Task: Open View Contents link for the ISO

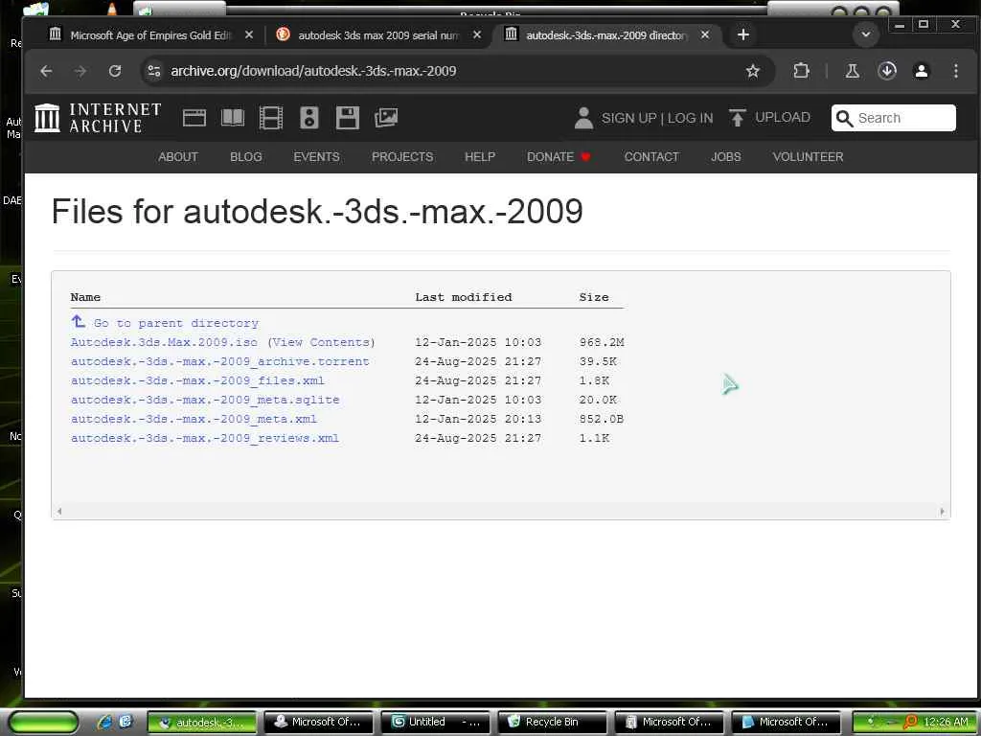Action: (322, 342)
